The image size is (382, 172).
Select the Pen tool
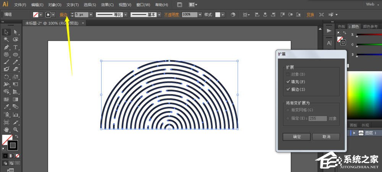pos(6,47)
